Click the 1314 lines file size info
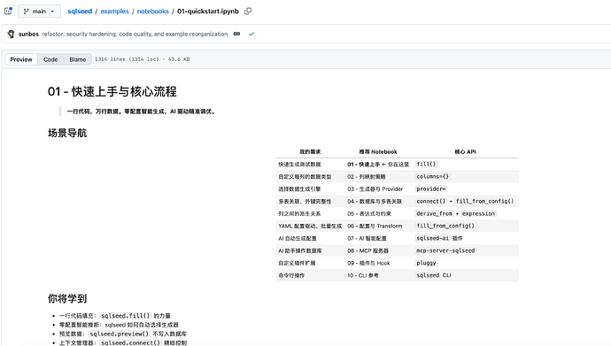Image resolution: width=611 pixels, height=346 pixels. click(143, 59)
